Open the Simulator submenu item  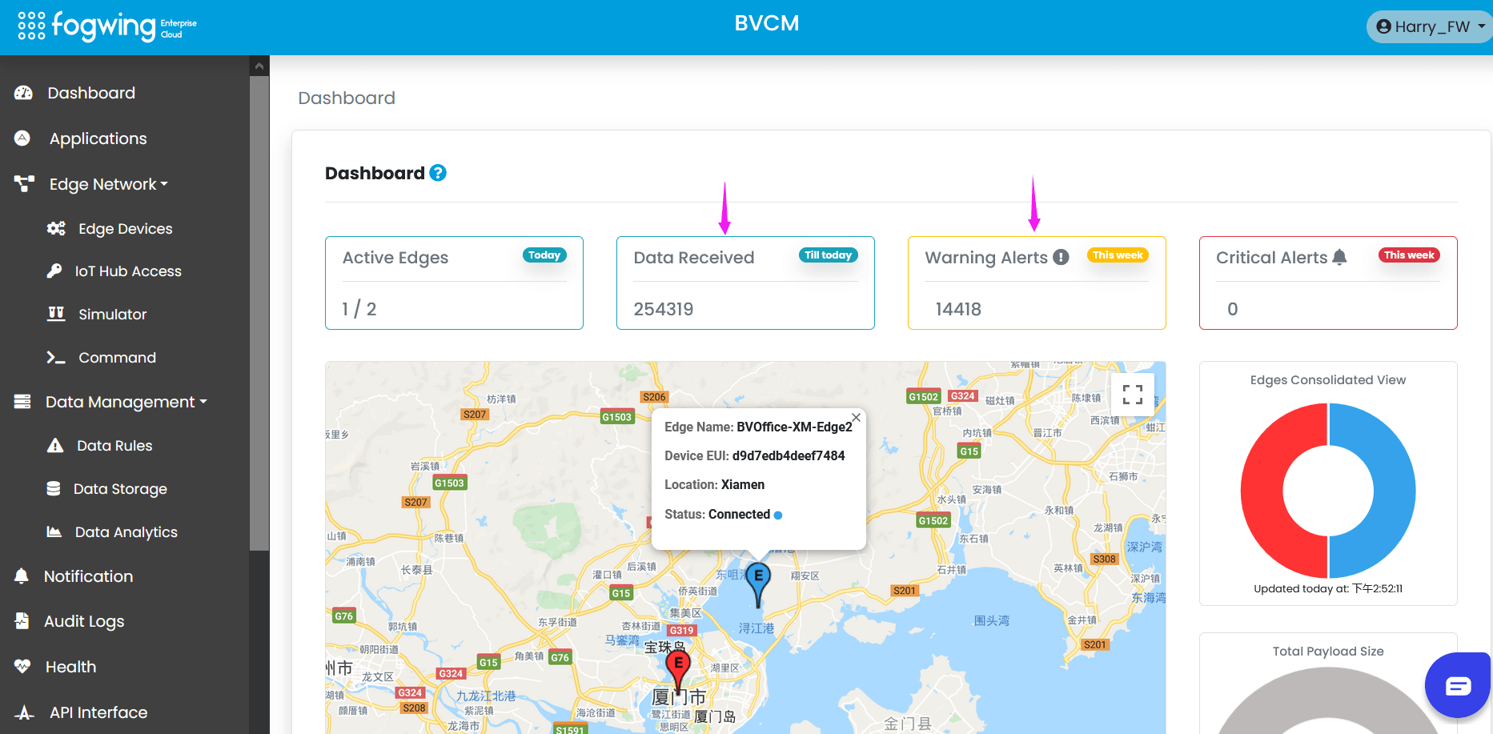[x=113, y=315]
